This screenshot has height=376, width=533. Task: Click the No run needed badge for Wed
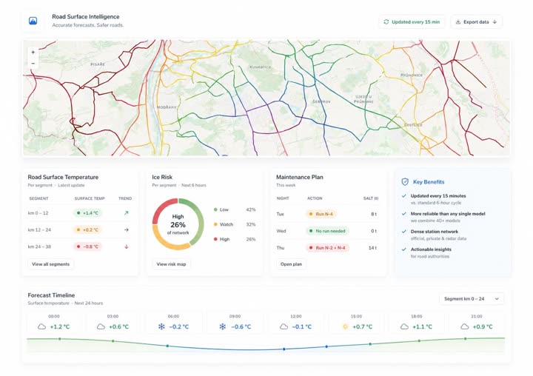pyautogui.click(x=327, y=231)
